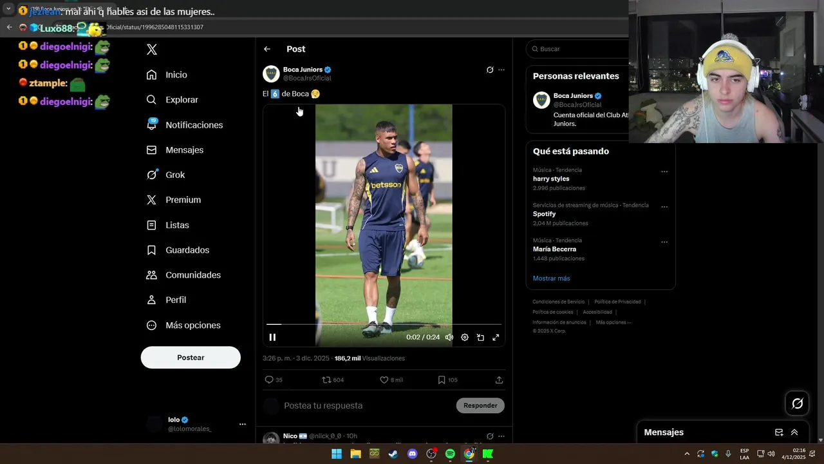Open more options on Boca Juniors post
Image resolution: width=824 pixels, height=464 pixels.
[501, 70]
